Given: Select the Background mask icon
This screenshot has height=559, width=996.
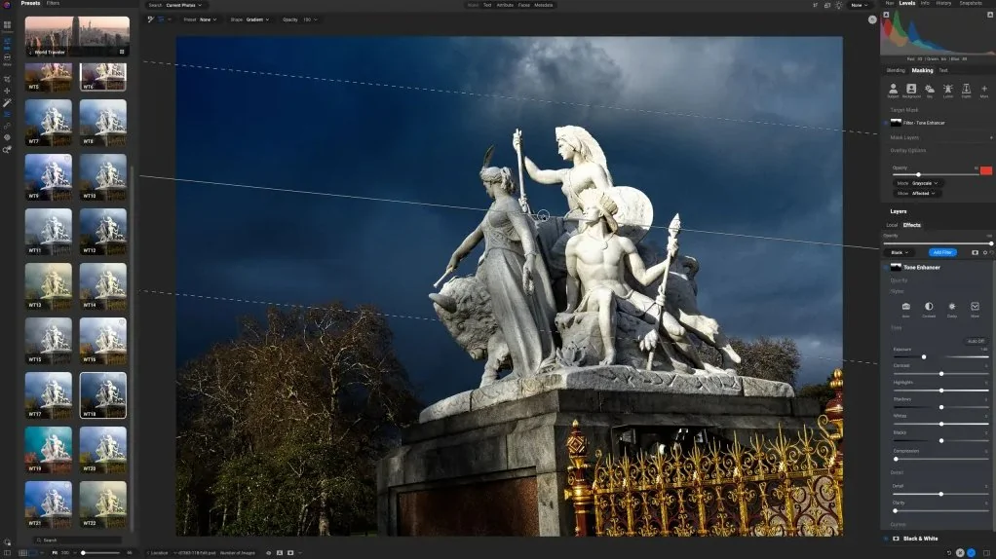Looking at the screenshot, I should point(911,90).
